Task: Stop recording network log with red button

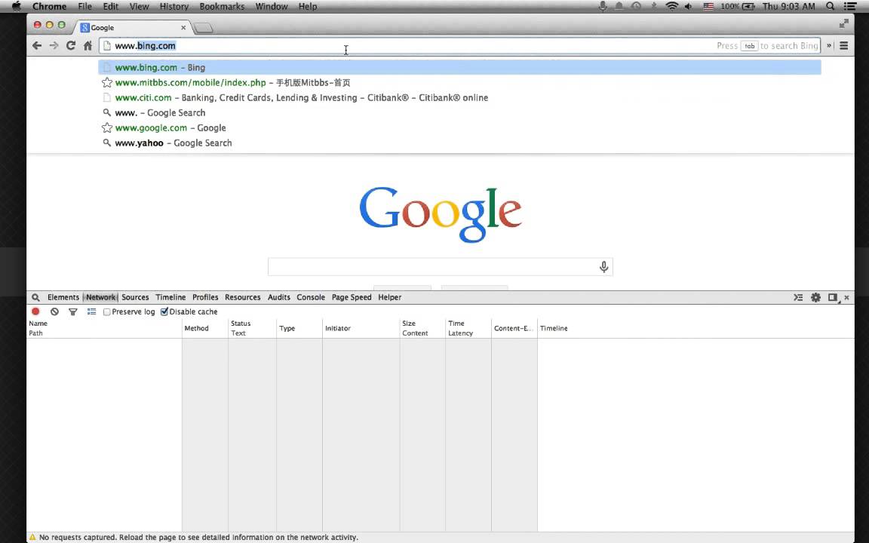Action: [x=36, y=312]
